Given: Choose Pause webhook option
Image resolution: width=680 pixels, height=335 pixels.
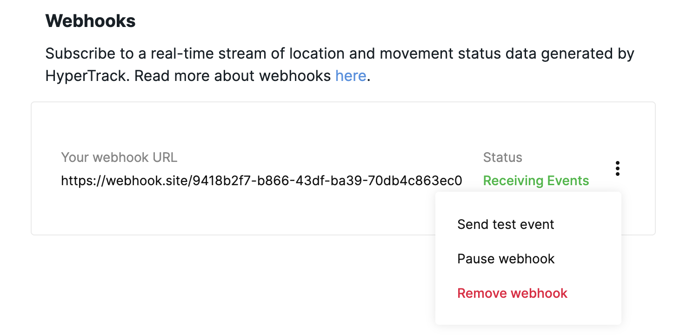Looking at the screenshot, I should (506, 259).
